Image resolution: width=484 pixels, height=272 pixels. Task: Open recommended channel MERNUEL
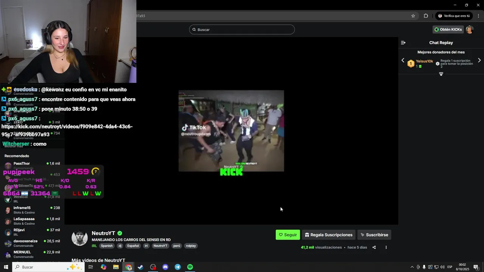32,254
